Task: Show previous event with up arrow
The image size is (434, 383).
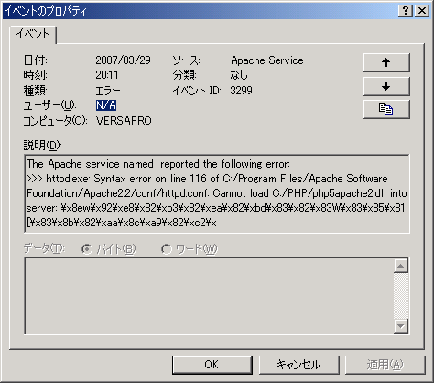Action: click(x=386, y=62)
